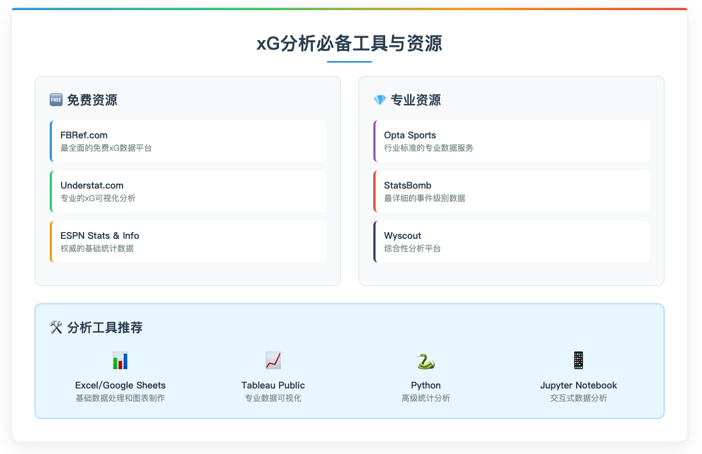Screen dimensions: 702x454
Task: Click the mobile device icon above Jupyter Notebook
Action: (578, 360)
